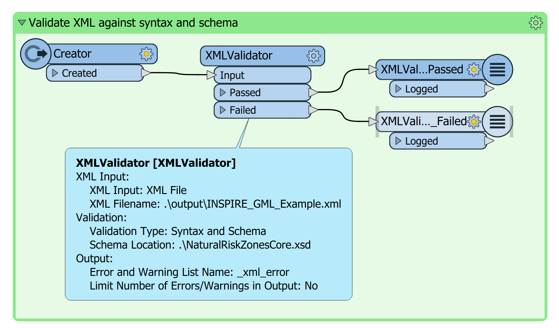Click the Limit Number of Errors/Warnings line
The image size is (559, 328).
tap(204, 286)
